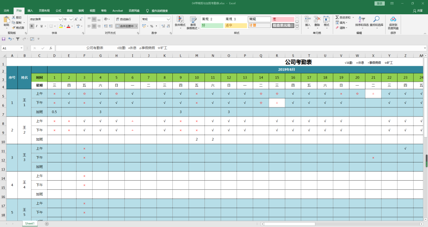Click the decrease indent icon
428x227 pixels.
click(x=106, y=26)
